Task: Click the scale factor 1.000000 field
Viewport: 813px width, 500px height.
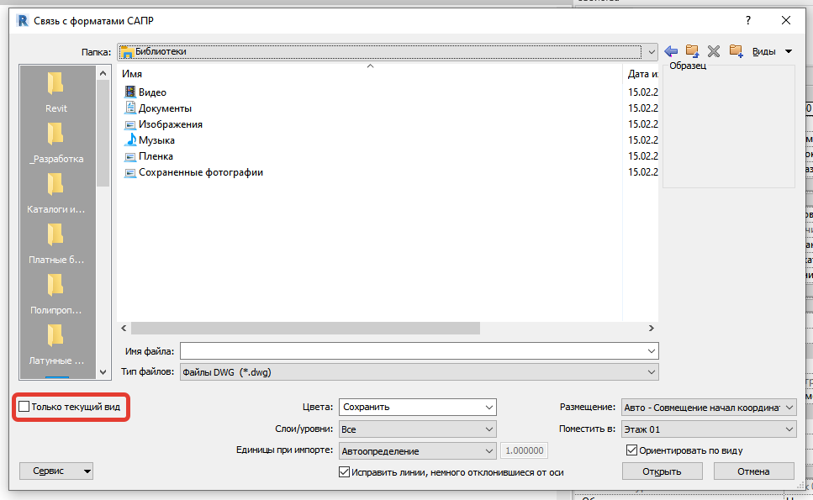Action: pyautogui.click(x=524, y=450)
